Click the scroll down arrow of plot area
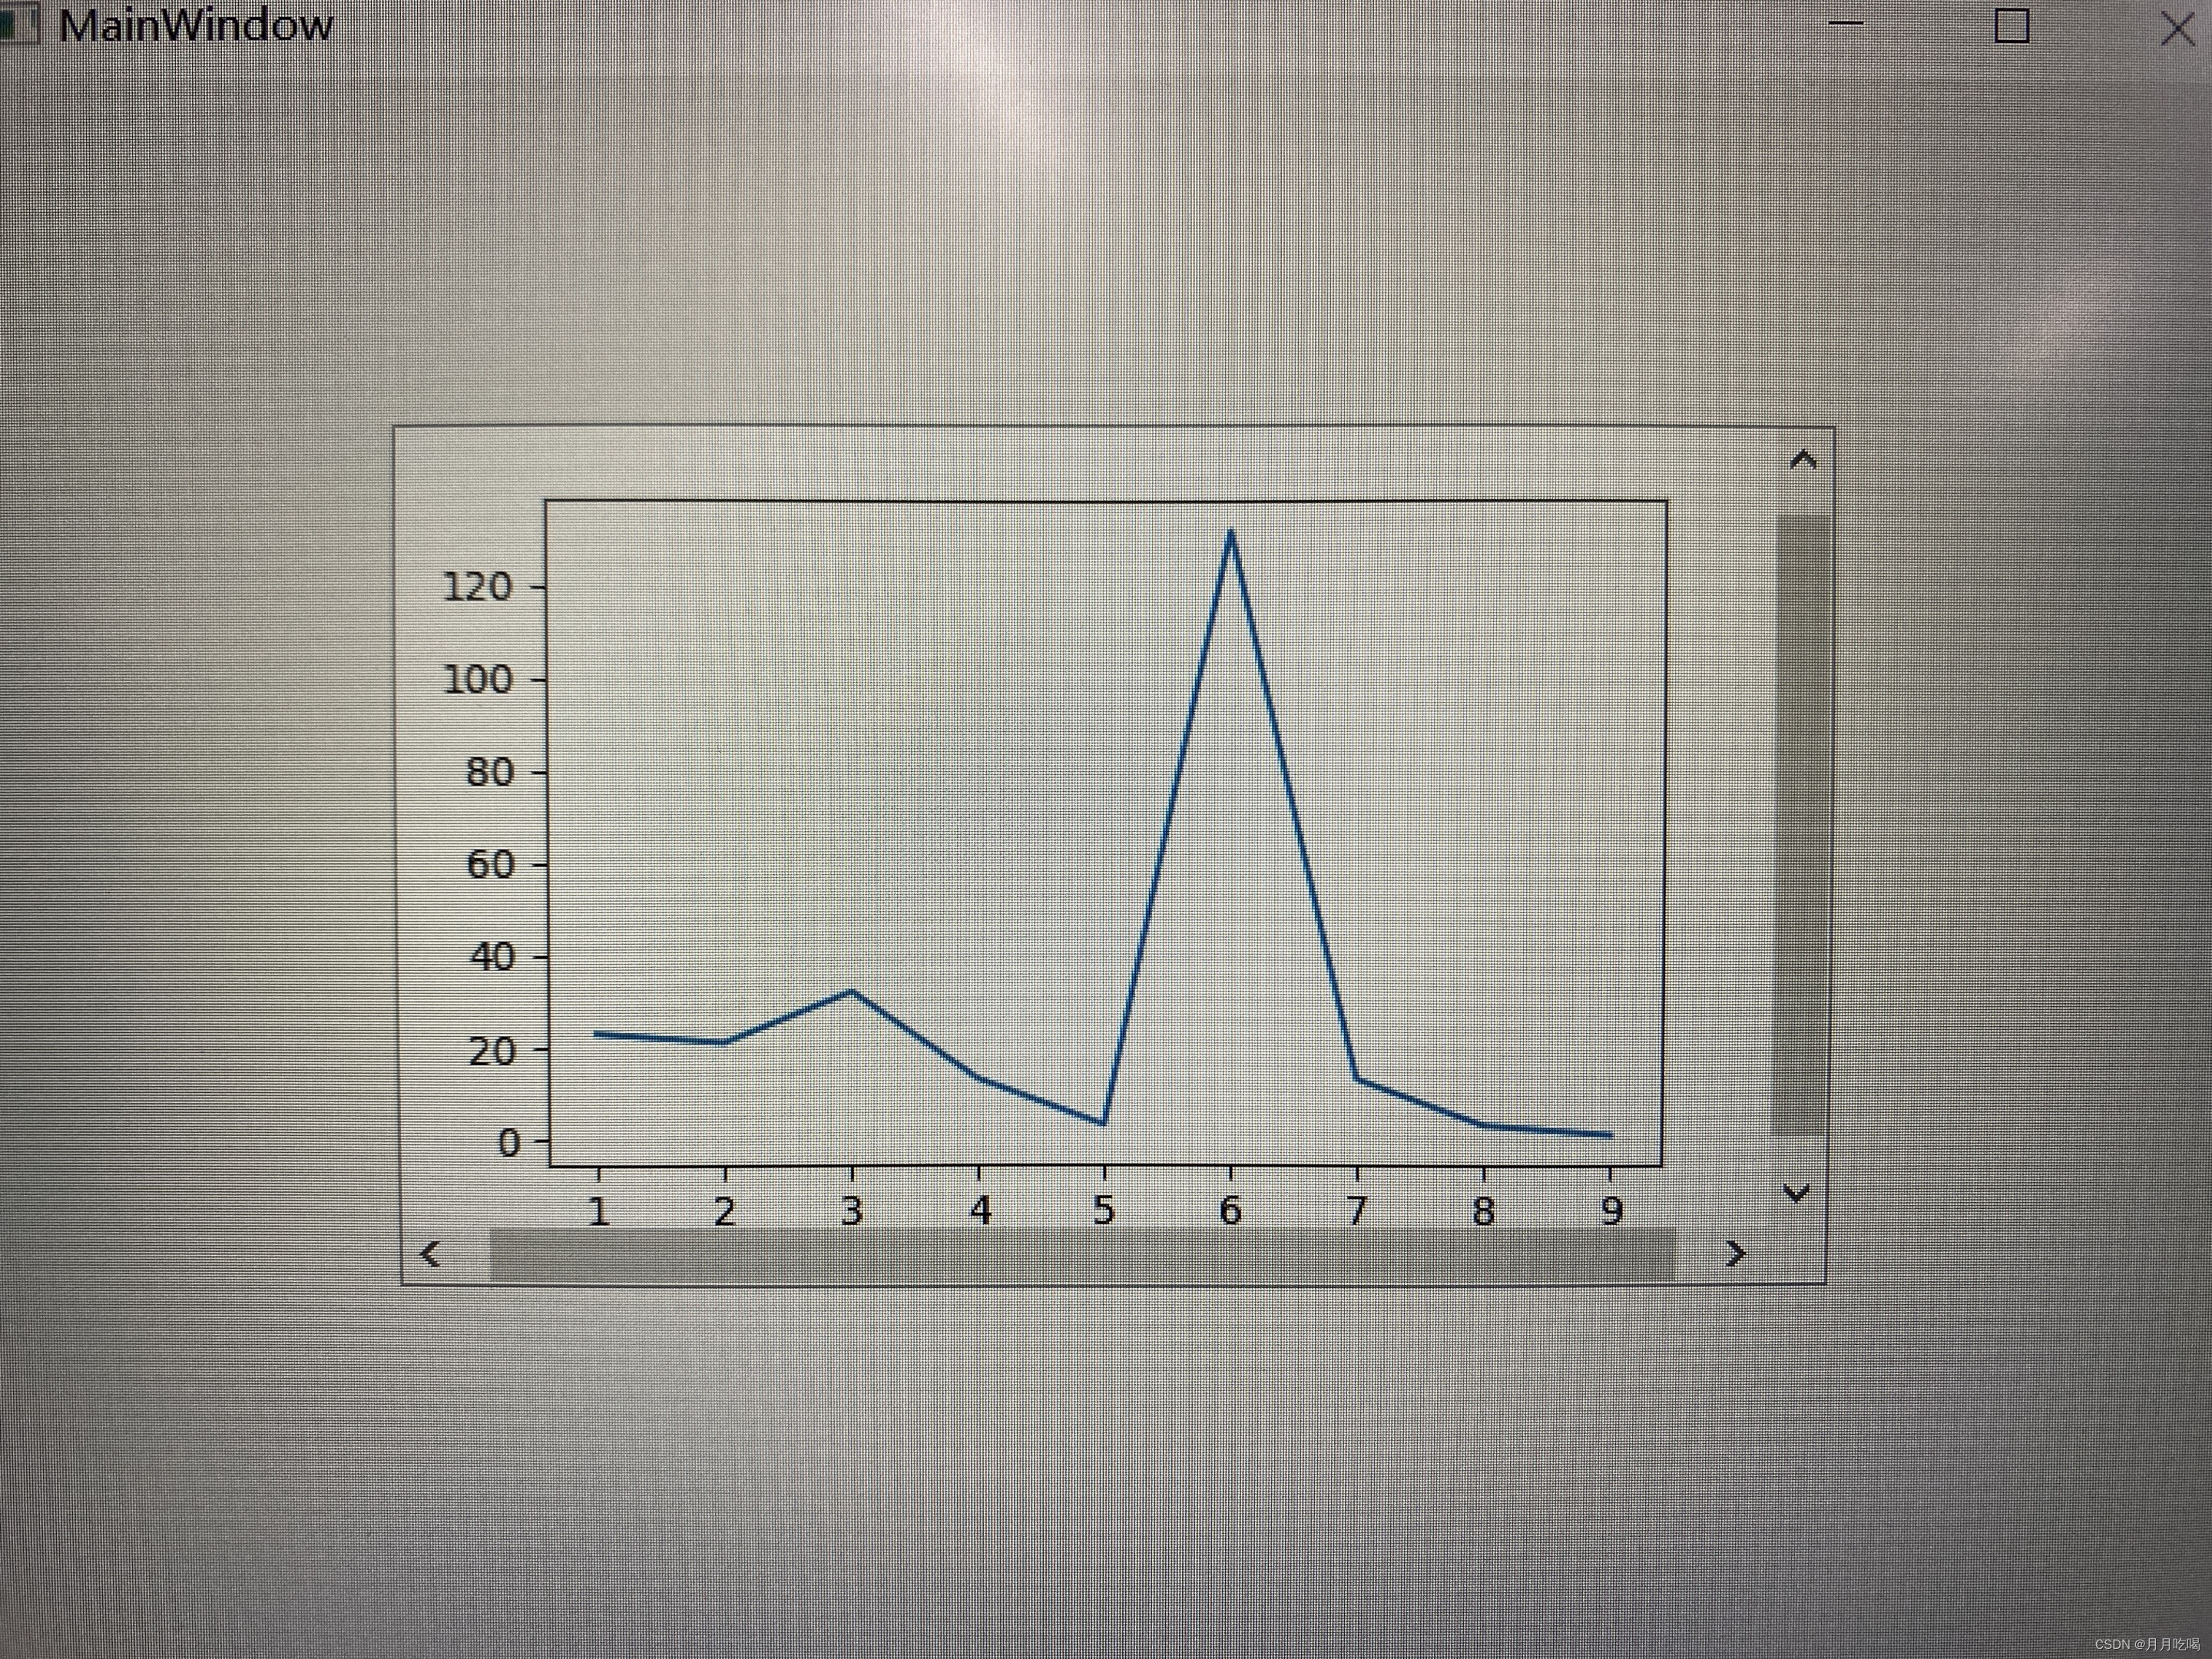The height and width of the screenshot is (1659, 2212). pos(1796,1192)
